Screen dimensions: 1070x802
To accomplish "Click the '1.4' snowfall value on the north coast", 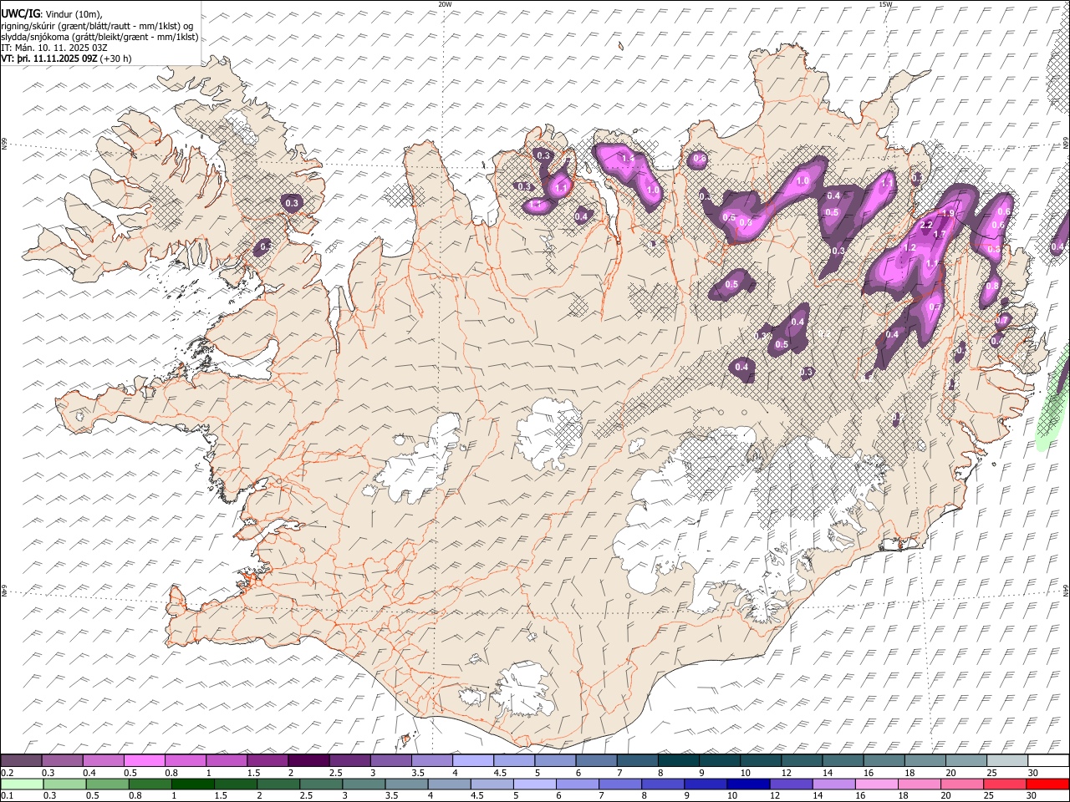I will (628, 158).
